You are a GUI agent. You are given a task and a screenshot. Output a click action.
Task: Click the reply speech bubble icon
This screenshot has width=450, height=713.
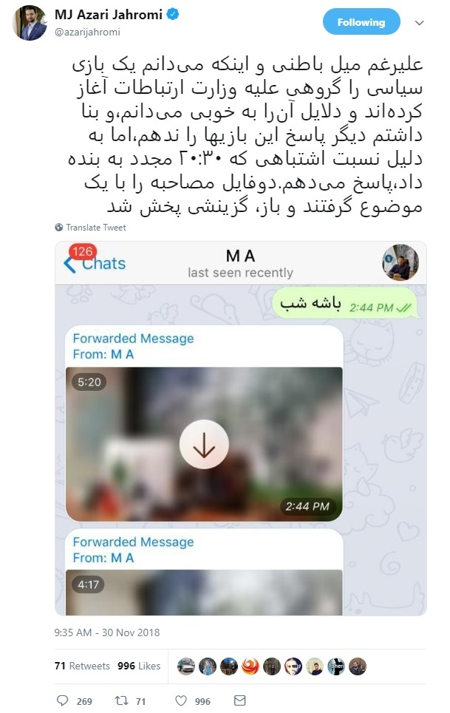click(x=62, y=700)
